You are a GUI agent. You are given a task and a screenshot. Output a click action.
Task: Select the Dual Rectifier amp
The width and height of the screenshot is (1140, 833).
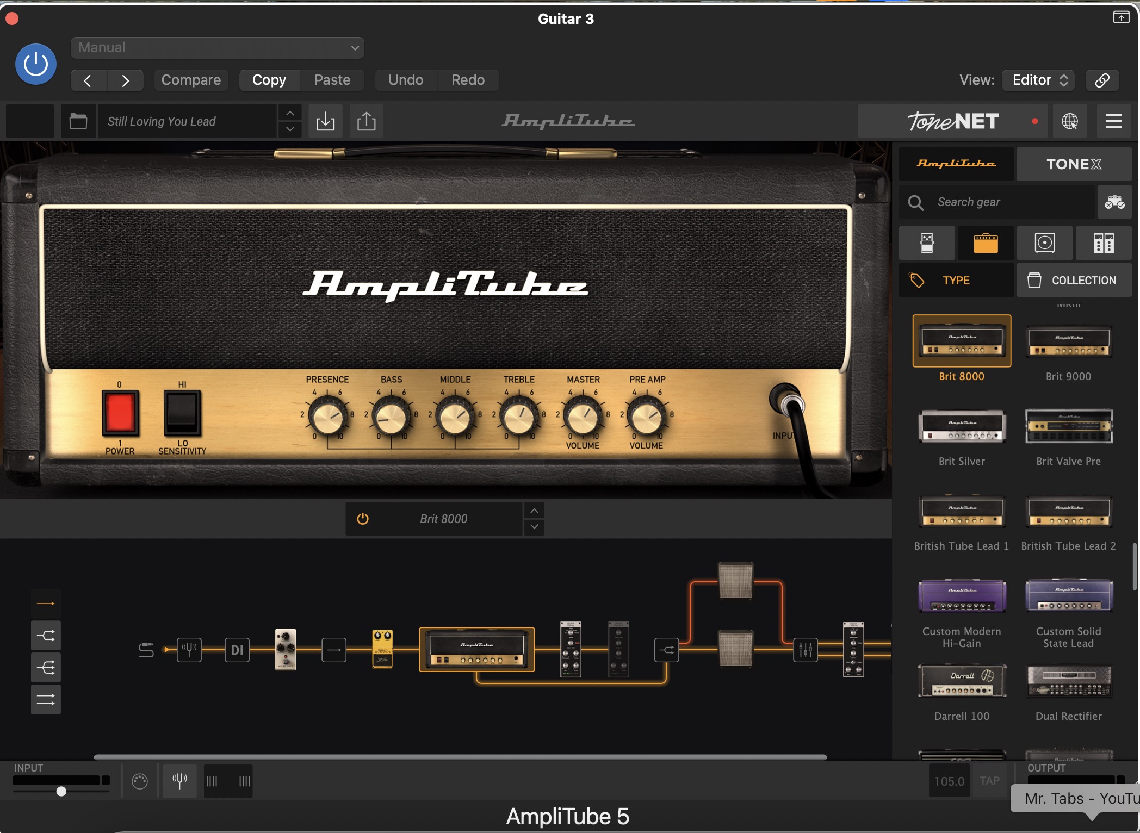pos(1069,681)
